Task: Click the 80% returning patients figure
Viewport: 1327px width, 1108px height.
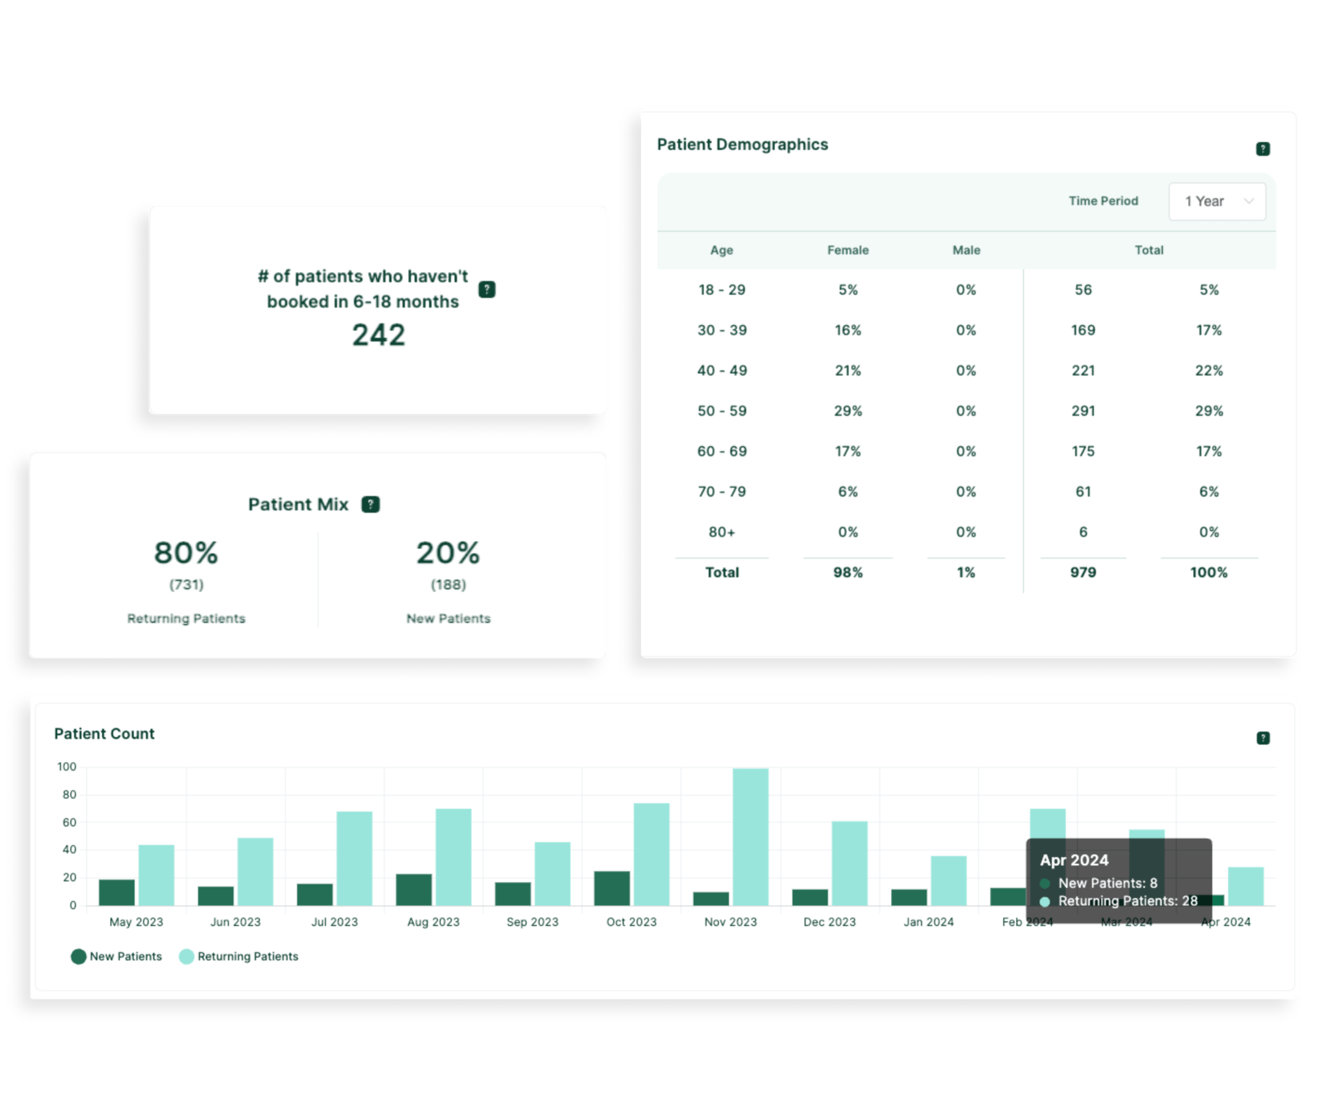Action: click(186, 552)
